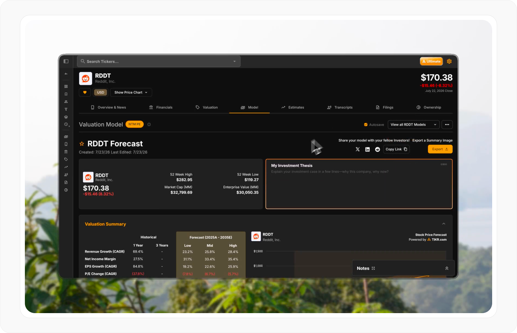This screenshot has height=333, width=517.
Task: Click the Reddit logo beside the RDDT header
Action: tap(85, 78)
